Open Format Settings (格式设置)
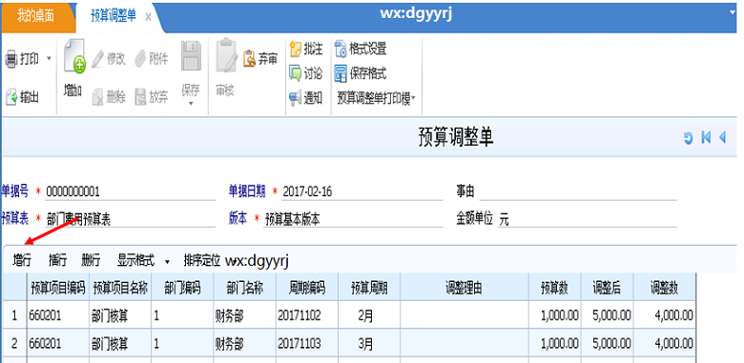Image resolution: width=744 pixels, height=363 pixels. coord(361,49)
